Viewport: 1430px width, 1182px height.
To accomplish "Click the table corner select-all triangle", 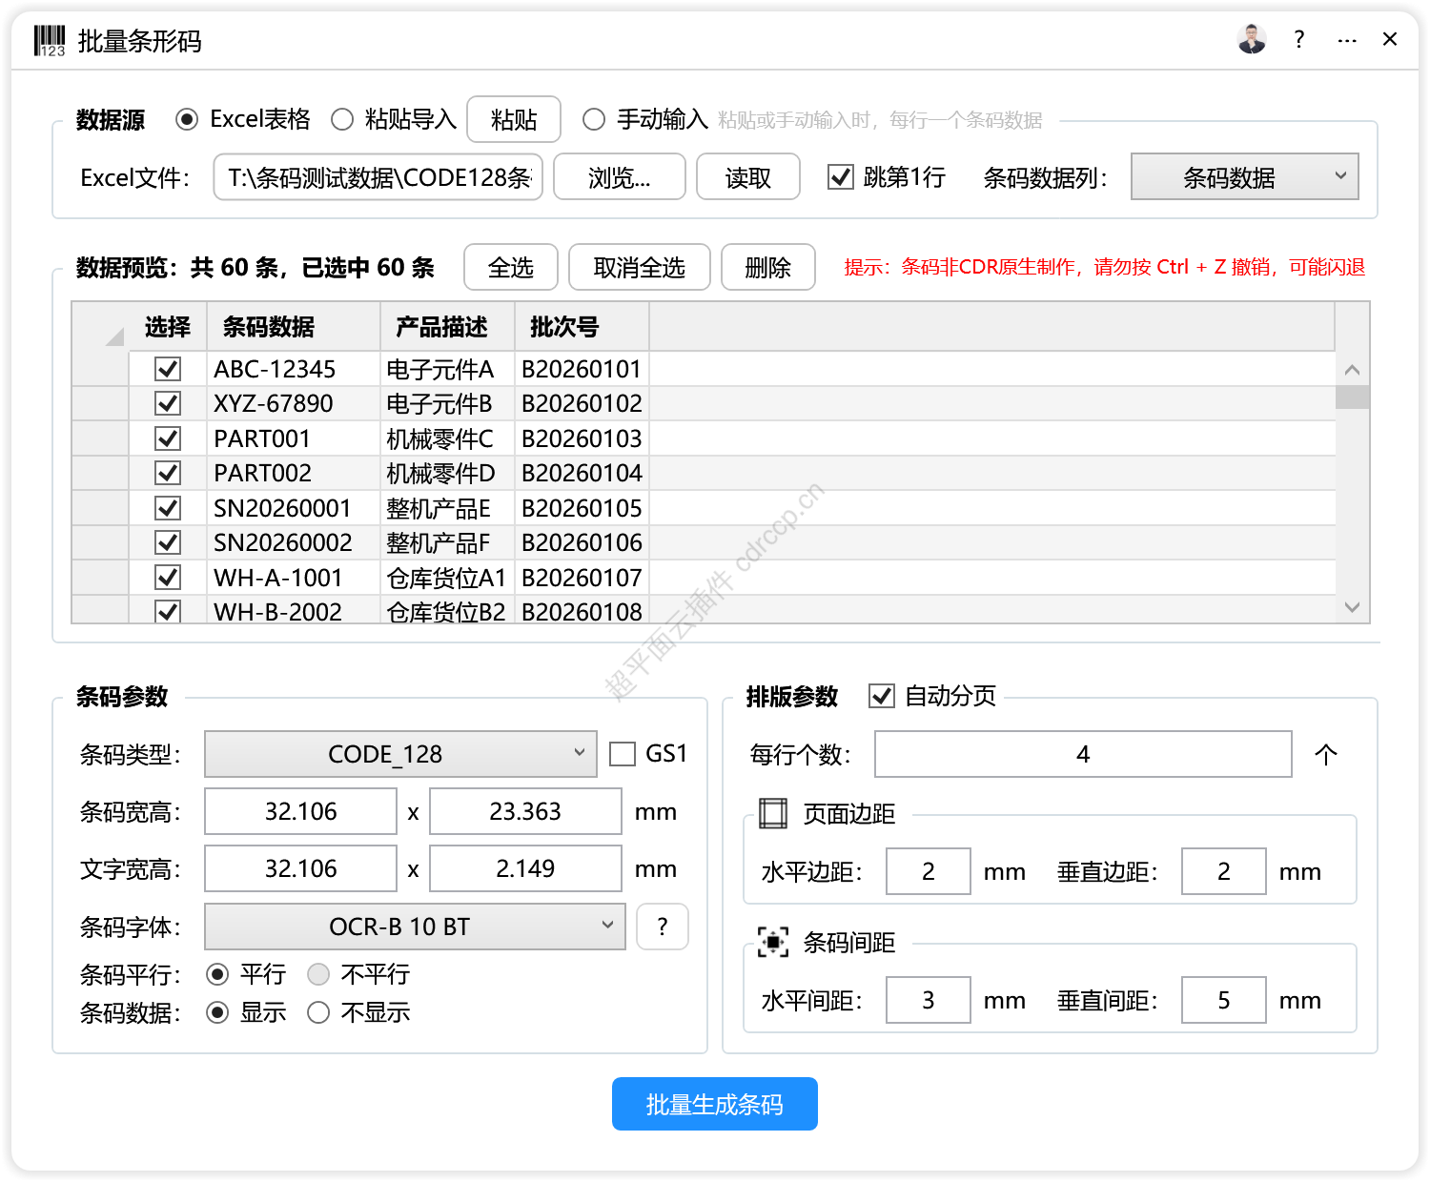I will 114,336.
